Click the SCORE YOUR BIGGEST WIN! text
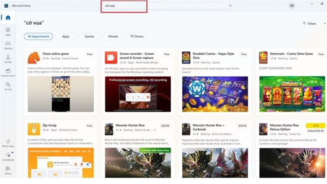The width and height of the screenshot is (327, 184). [276, 68]
